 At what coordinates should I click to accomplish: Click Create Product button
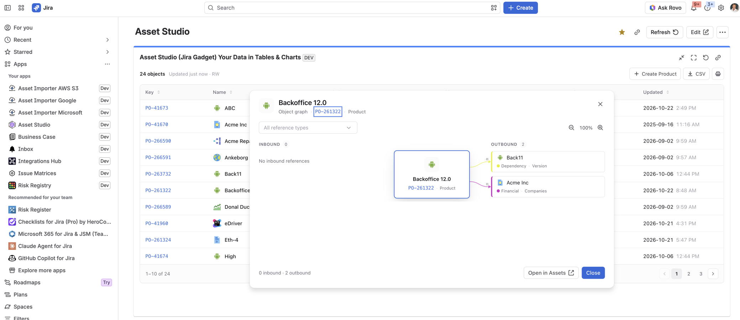point(655,74)
